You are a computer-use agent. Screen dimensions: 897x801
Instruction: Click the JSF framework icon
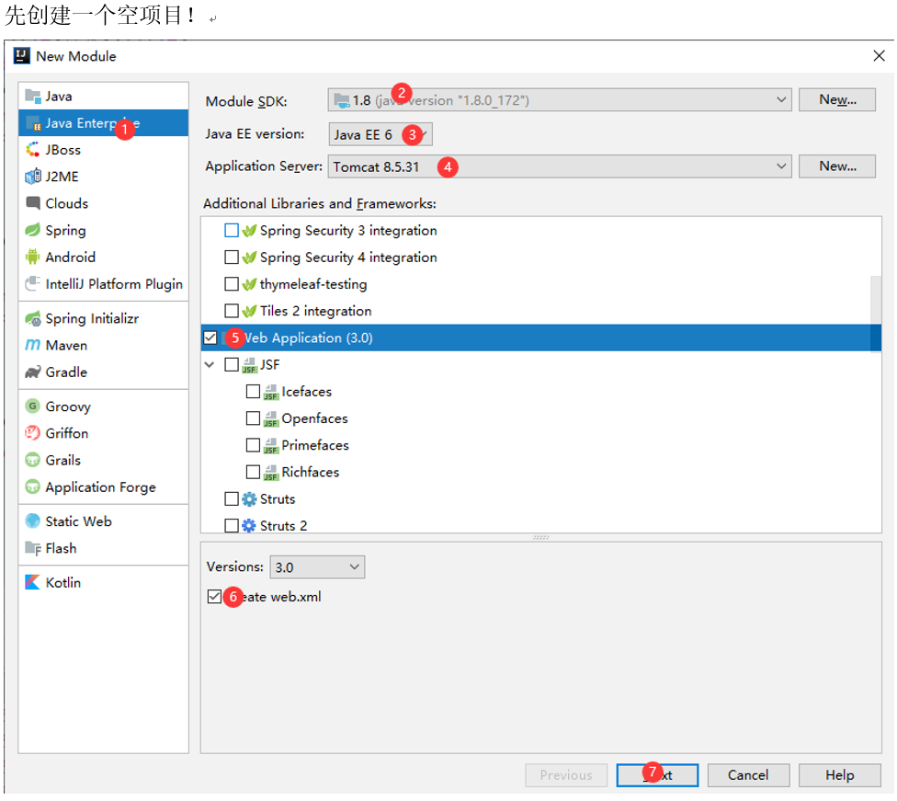pos(249,365)
